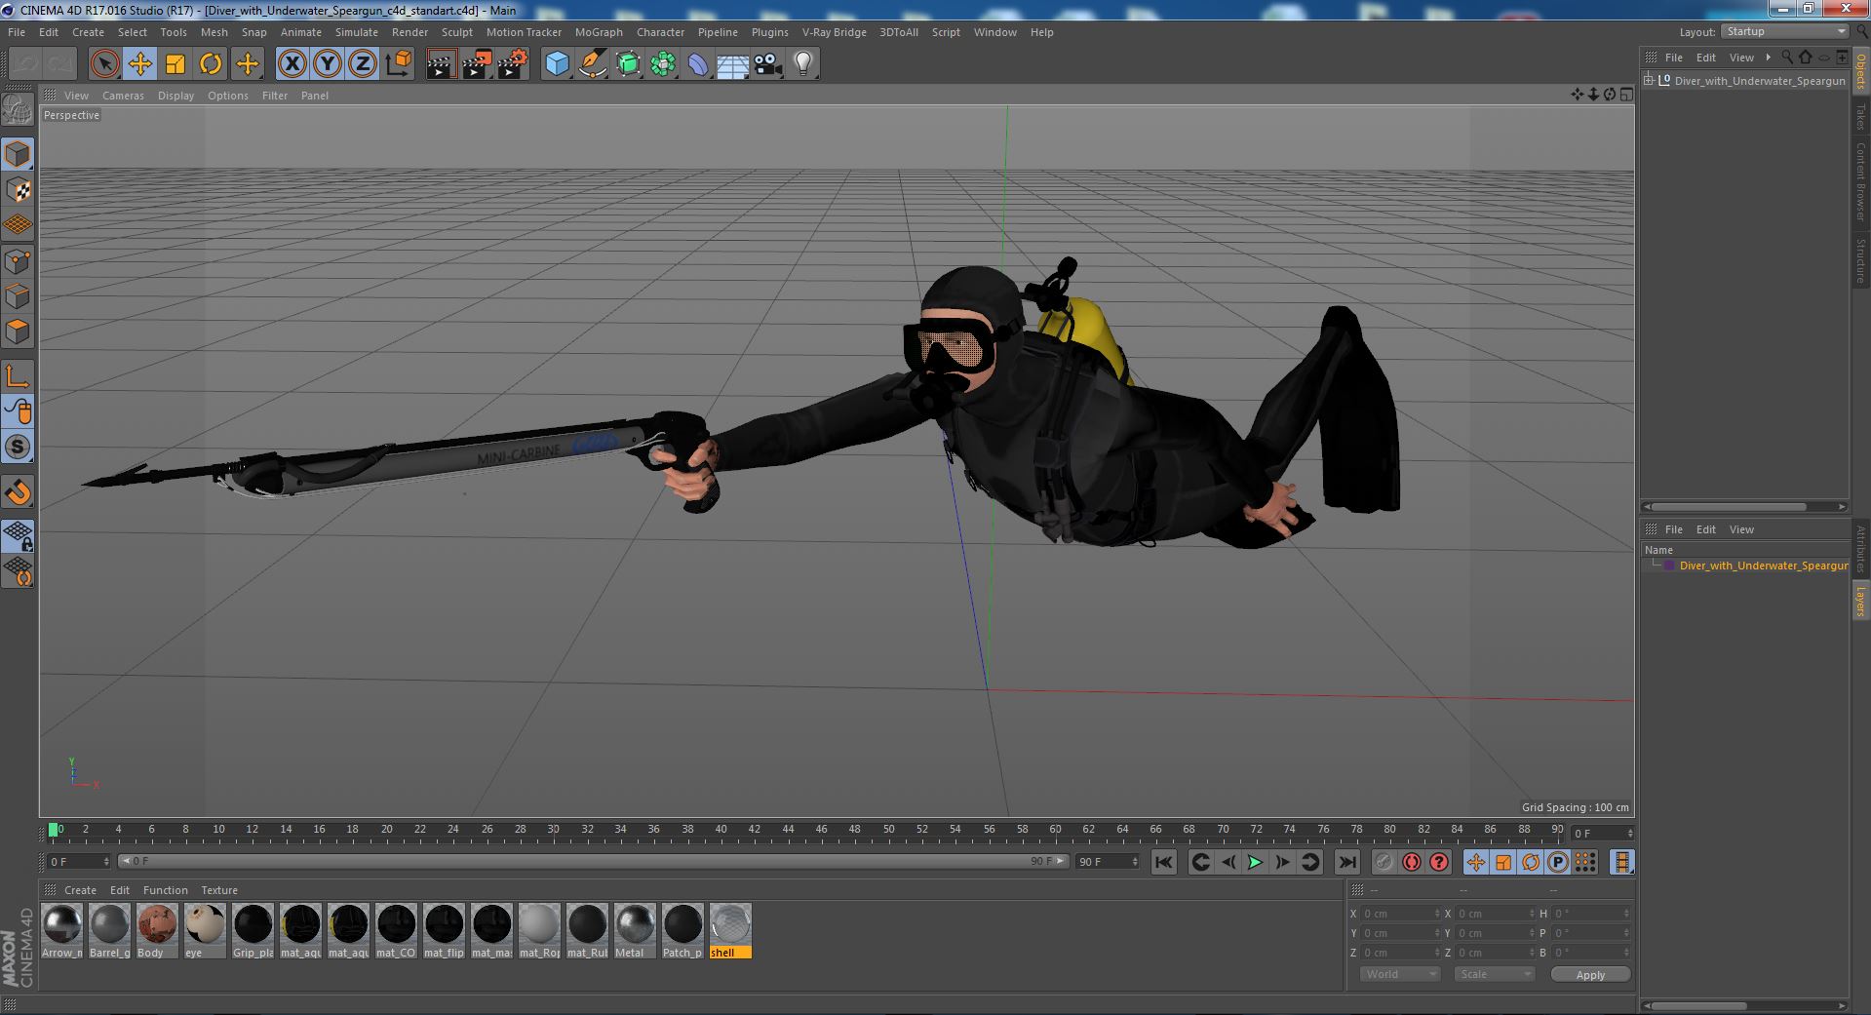Render active view icon

point(441,64)
